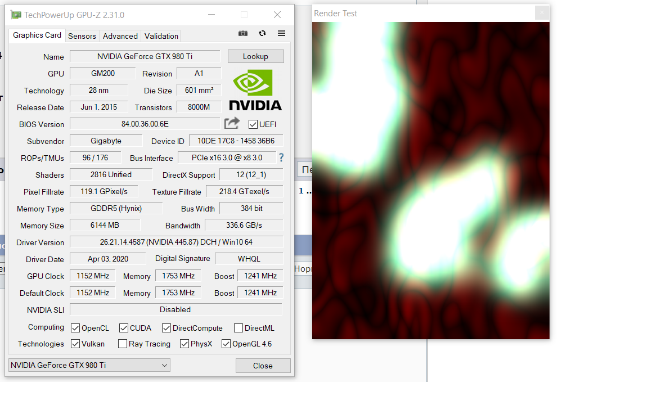Click the Default Clock field 1152 MHz
648x405 pixels.
pyautogui.click(x=93, y=293)
